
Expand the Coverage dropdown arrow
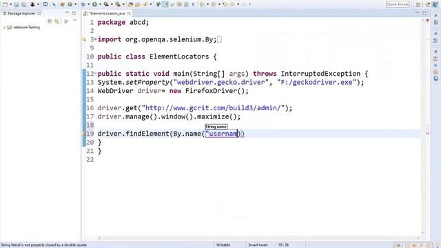coord(112,5)
